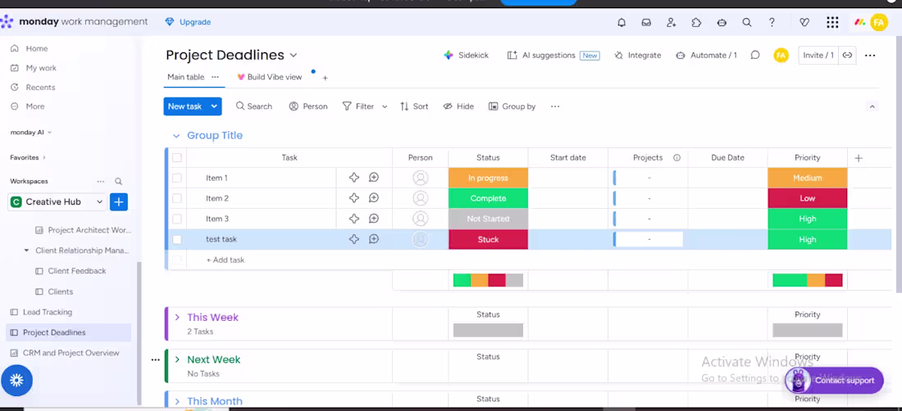Click the + Add task row
902x411 pixels.
click(x=225, y=260)
